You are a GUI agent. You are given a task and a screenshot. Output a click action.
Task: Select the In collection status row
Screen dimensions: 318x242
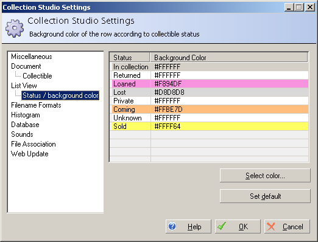point(209,67)
